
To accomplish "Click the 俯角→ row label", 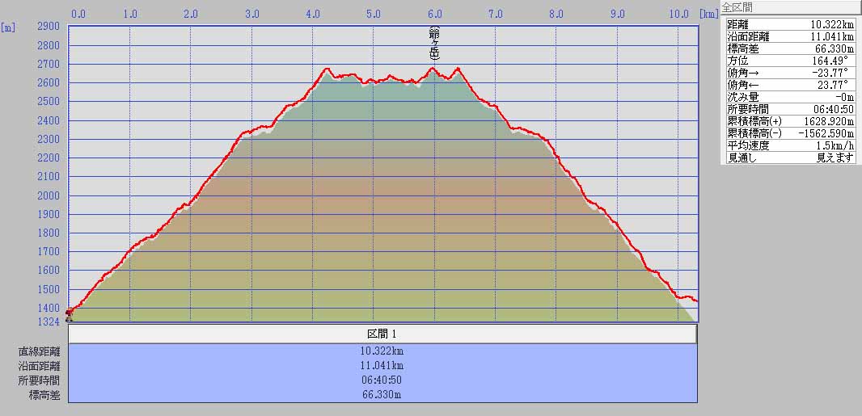I will [742, 73].
